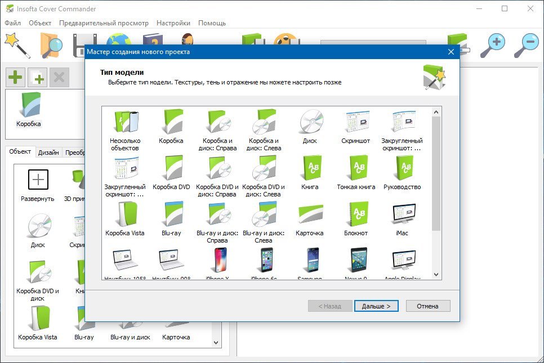The width and height of the screenshot is (544, 363).
Task: Choose the 'Скриншот' model type
Action: [356, 127]
